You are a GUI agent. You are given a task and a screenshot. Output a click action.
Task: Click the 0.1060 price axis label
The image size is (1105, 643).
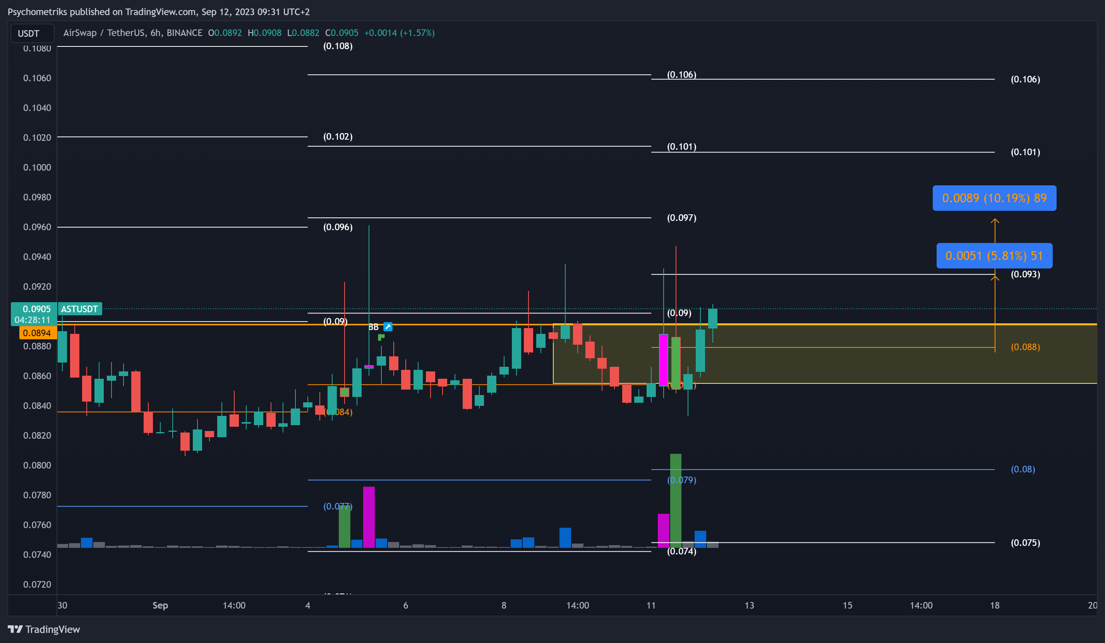(x=37, y=78)
